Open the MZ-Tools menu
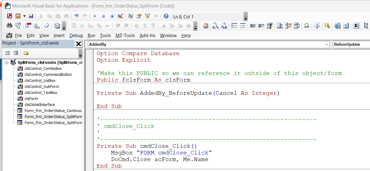 (125, 36)
